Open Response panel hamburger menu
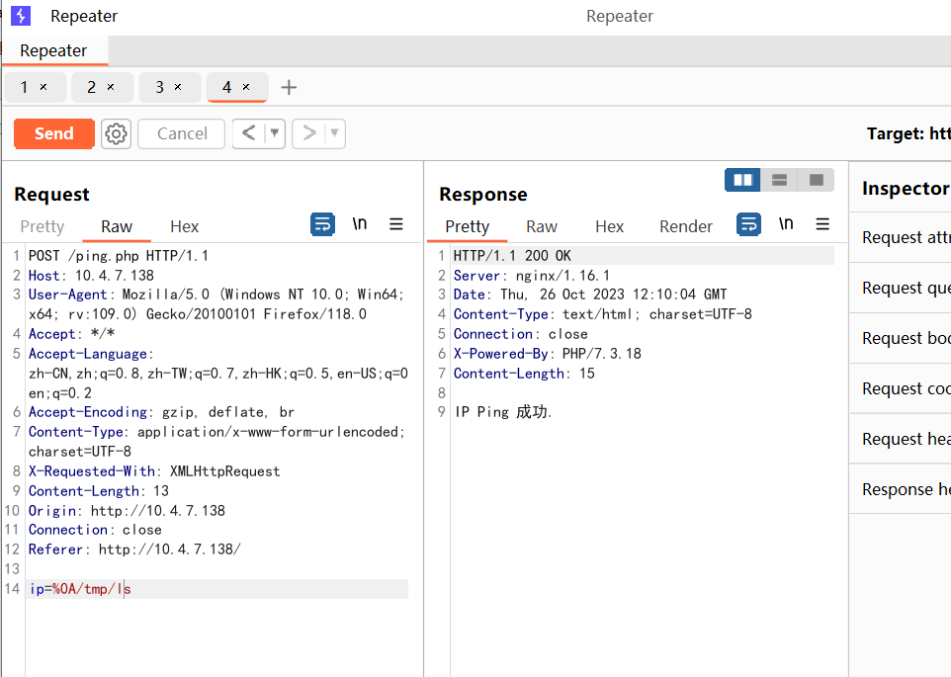951x677 pixels. click(x=822, y=224)
